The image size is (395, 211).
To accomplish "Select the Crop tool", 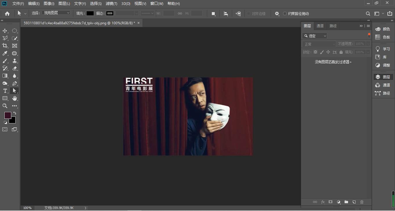I will (5, 46).
